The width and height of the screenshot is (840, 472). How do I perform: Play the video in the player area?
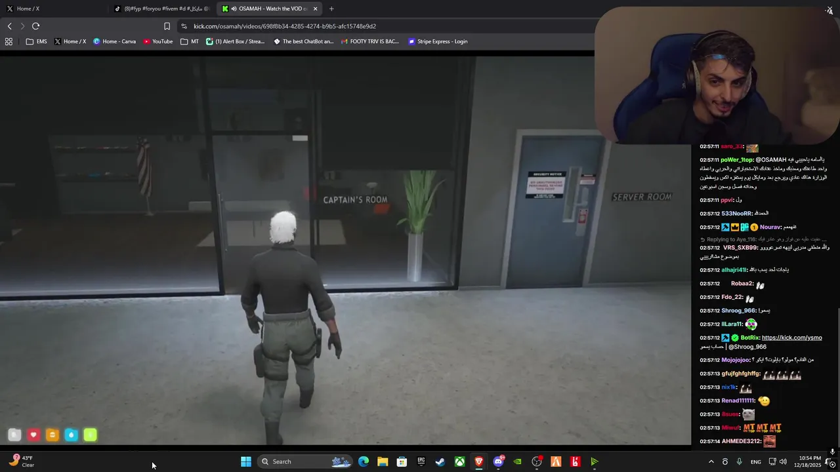(345, 250)
